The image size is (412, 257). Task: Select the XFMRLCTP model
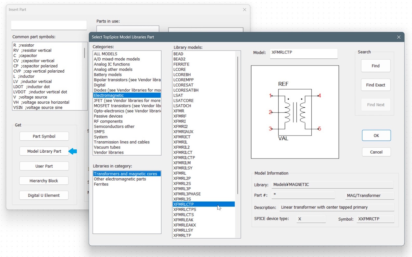click(204, 204)
